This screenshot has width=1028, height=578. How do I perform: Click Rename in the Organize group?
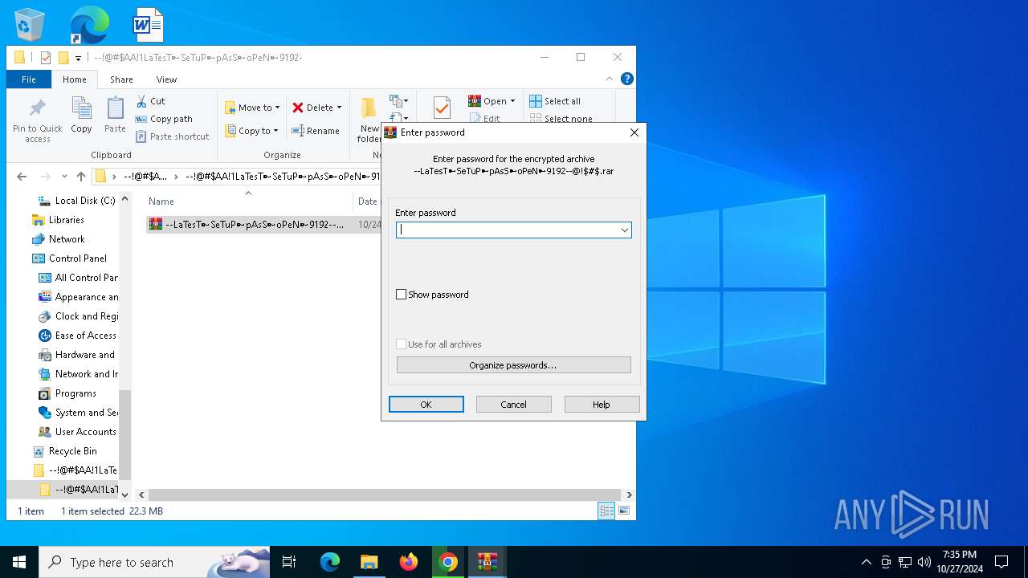point(316,131)
